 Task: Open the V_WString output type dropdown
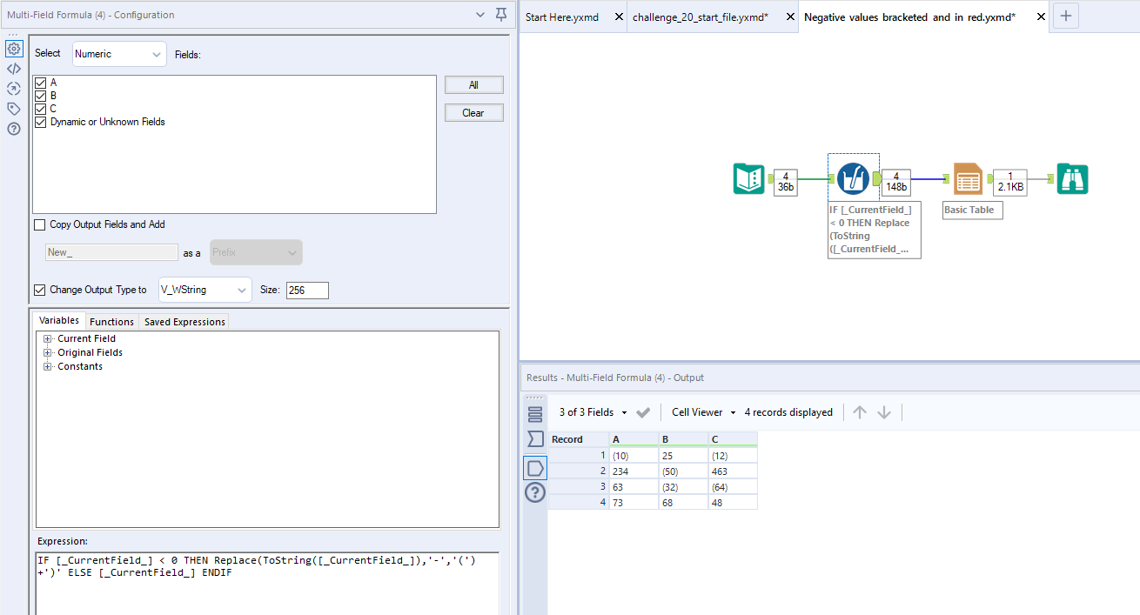click(x=205, y=291)
